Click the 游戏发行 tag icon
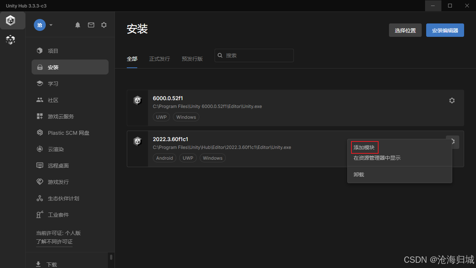Viewport: 476px width, 268px height. point(40,182)
